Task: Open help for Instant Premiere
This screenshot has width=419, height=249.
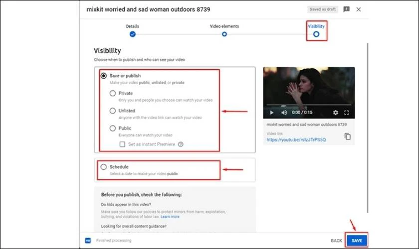Action: click(x=181, y=144)
